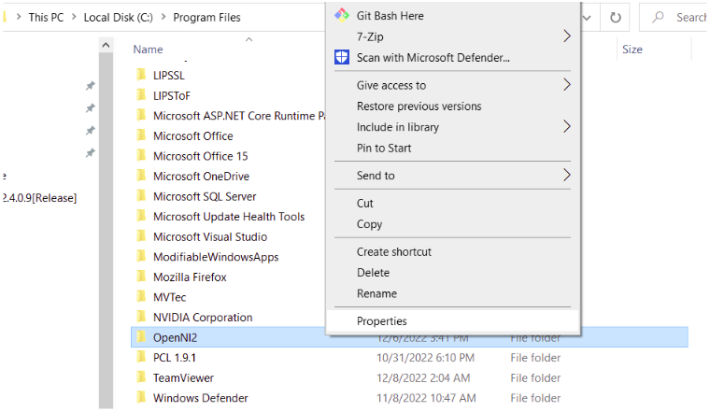Click the PCL 1.9.1 folder icon
This screenshot has width=710, height=412.
click(141, 357)
